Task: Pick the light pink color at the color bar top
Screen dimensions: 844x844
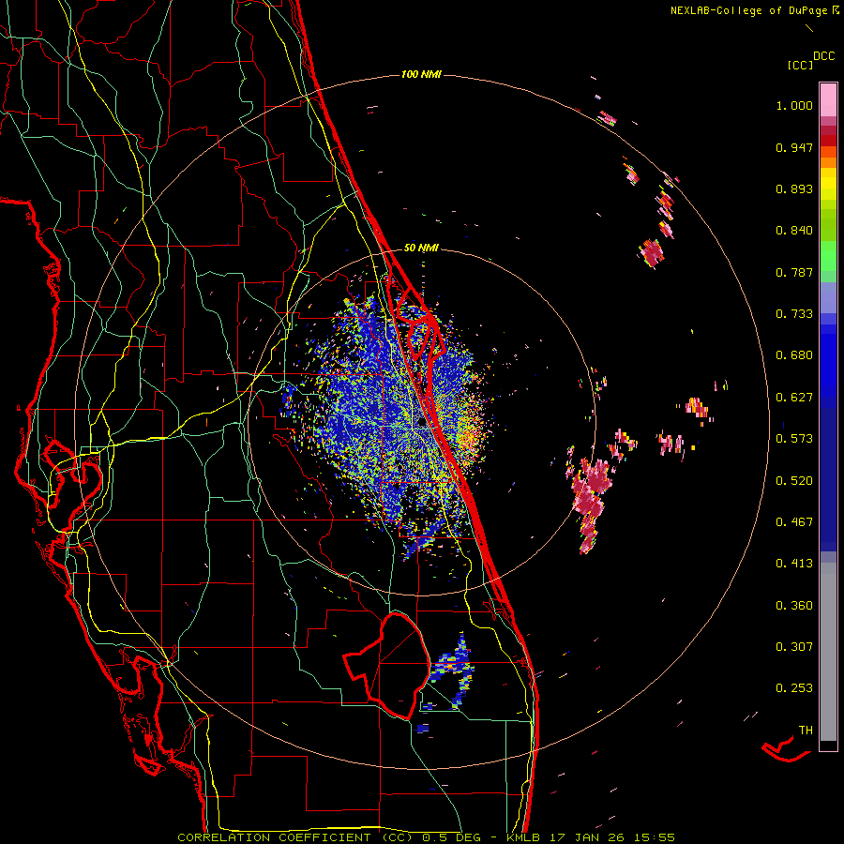Action: [x=828, y=100]
